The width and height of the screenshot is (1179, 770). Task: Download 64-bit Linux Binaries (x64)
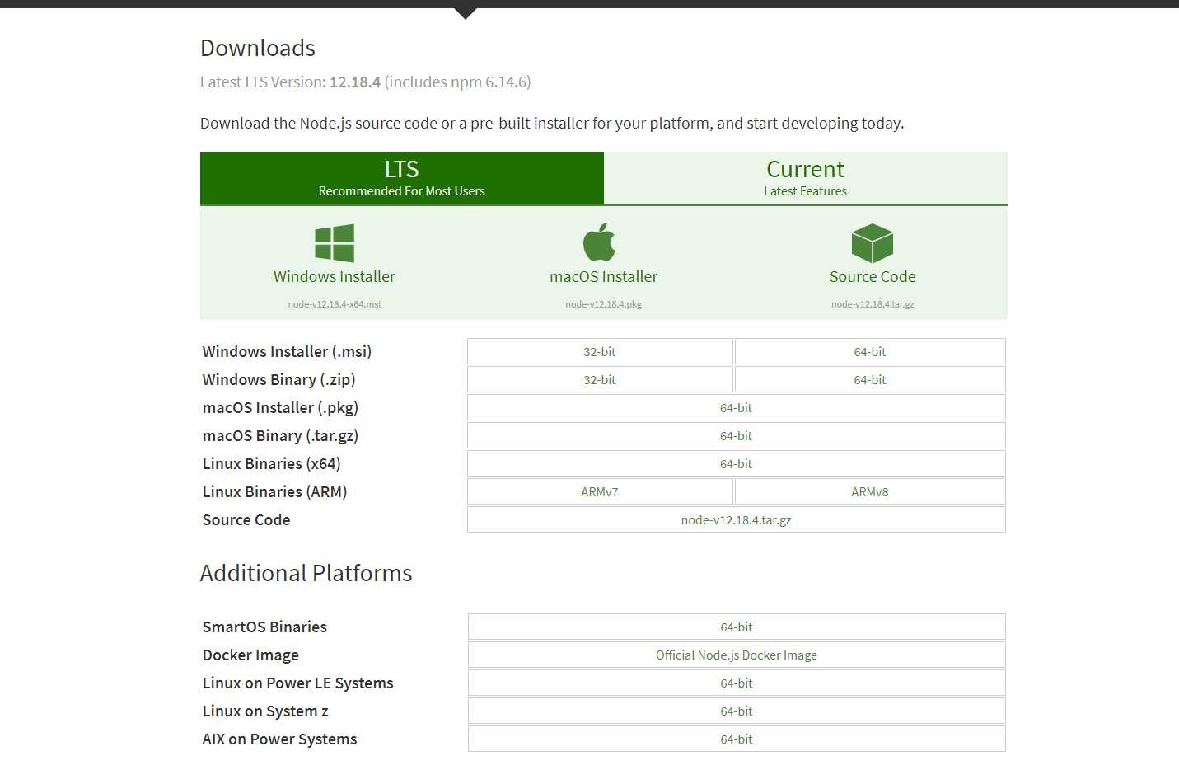click(737, 463)
